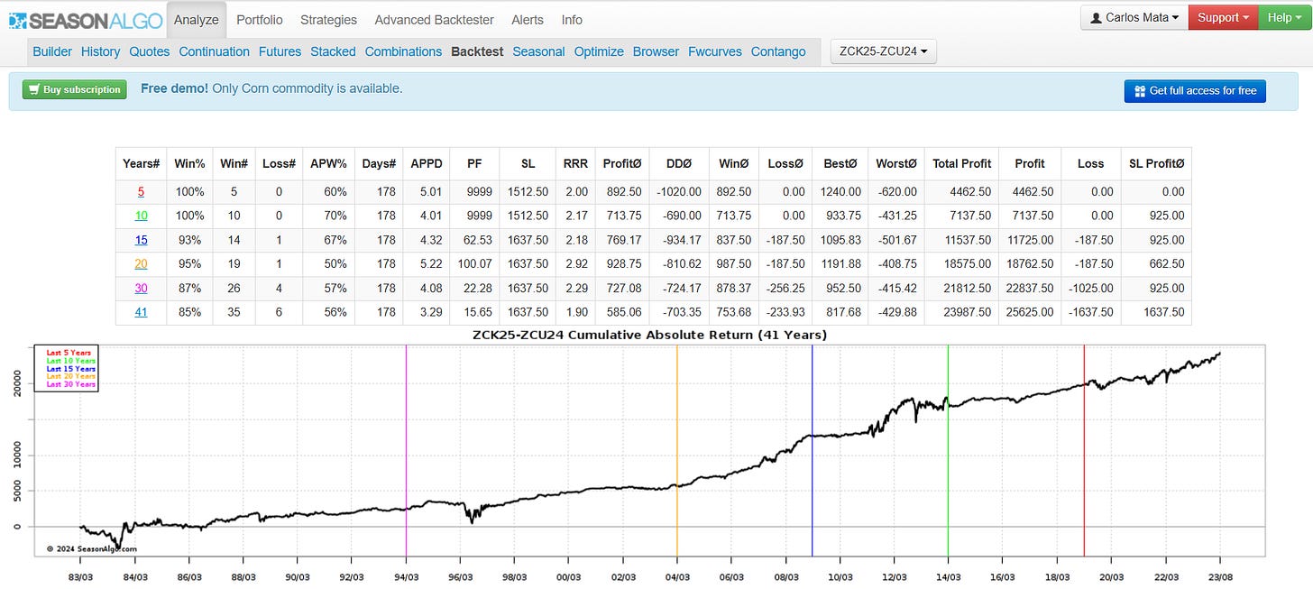
Task: Open the Continuation chart link
Action: 214,51
